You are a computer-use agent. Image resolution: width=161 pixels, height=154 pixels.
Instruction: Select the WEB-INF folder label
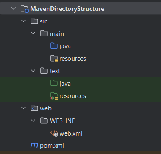[62, 121]
